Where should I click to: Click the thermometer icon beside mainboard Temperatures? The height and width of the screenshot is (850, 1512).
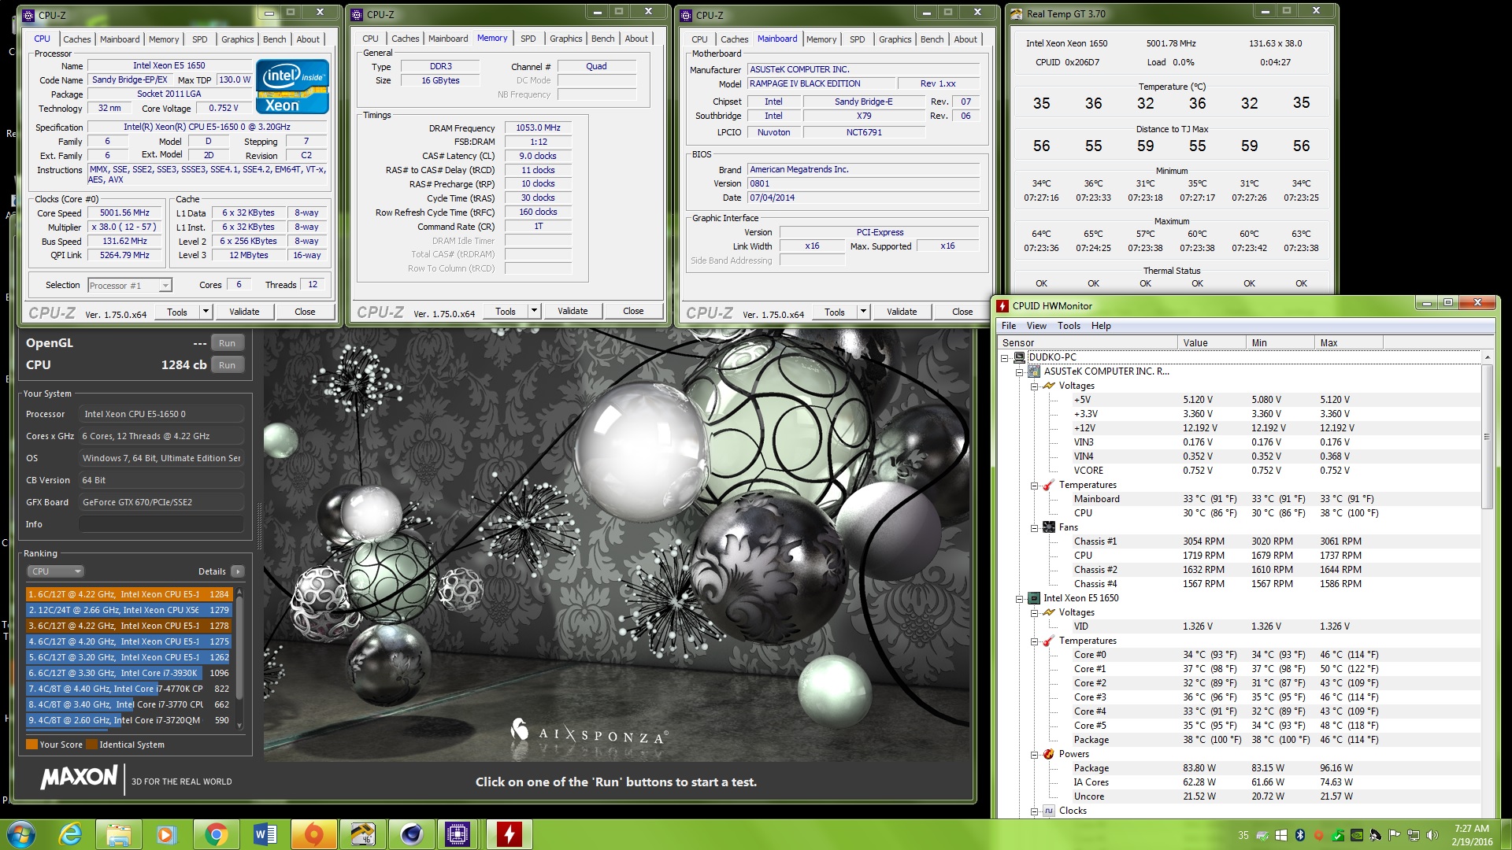1048,485
